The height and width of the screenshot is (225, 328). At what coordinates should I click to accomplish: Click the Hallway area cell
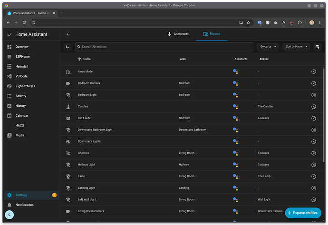[x=183, y=165]
